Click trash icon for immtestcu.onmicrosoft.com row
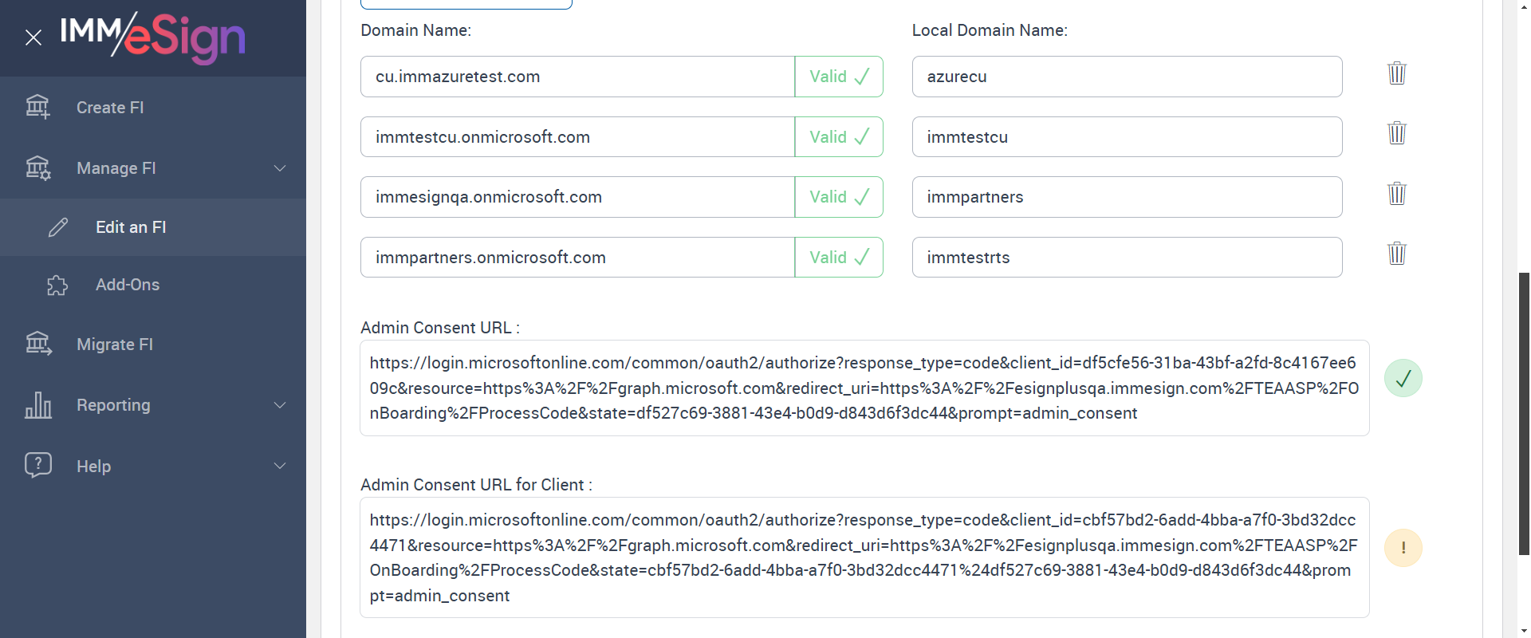Image resolution: width=1531 pixels, height=638 pixels. 1396,133
